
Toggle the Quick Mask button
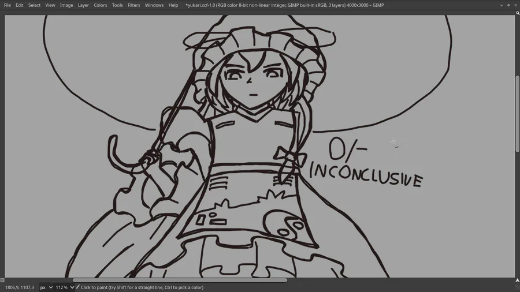point(2,280)
